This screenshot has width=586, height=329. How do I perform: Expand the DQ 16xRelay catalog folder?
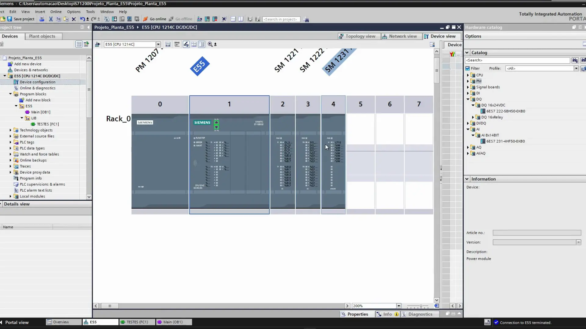(x=473, y=117)
